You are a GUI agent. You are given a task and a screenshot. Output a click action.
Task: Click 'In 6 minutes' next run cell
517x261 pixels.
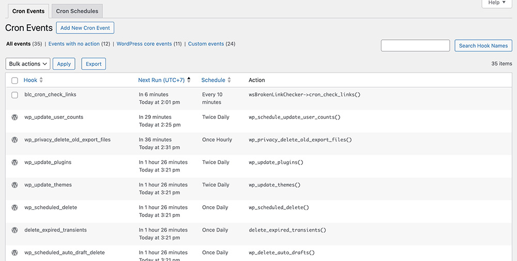[154, 95]
